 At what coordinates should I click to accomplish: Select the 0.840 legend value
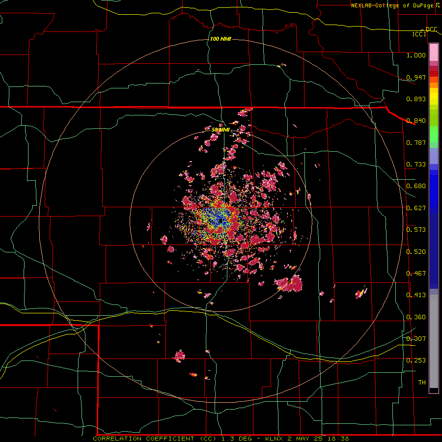[416, 121]
